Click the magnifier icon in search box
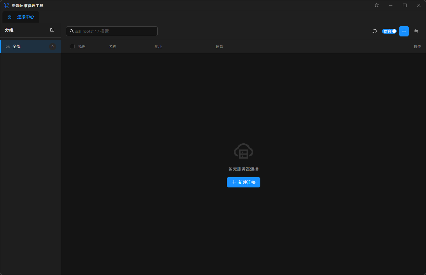 72,31
